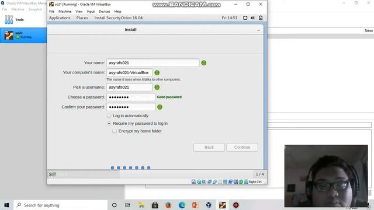Screen dimensions: 374x210
Task: Open PowerPoint from taskbar
Action: (x=195, y=205)
